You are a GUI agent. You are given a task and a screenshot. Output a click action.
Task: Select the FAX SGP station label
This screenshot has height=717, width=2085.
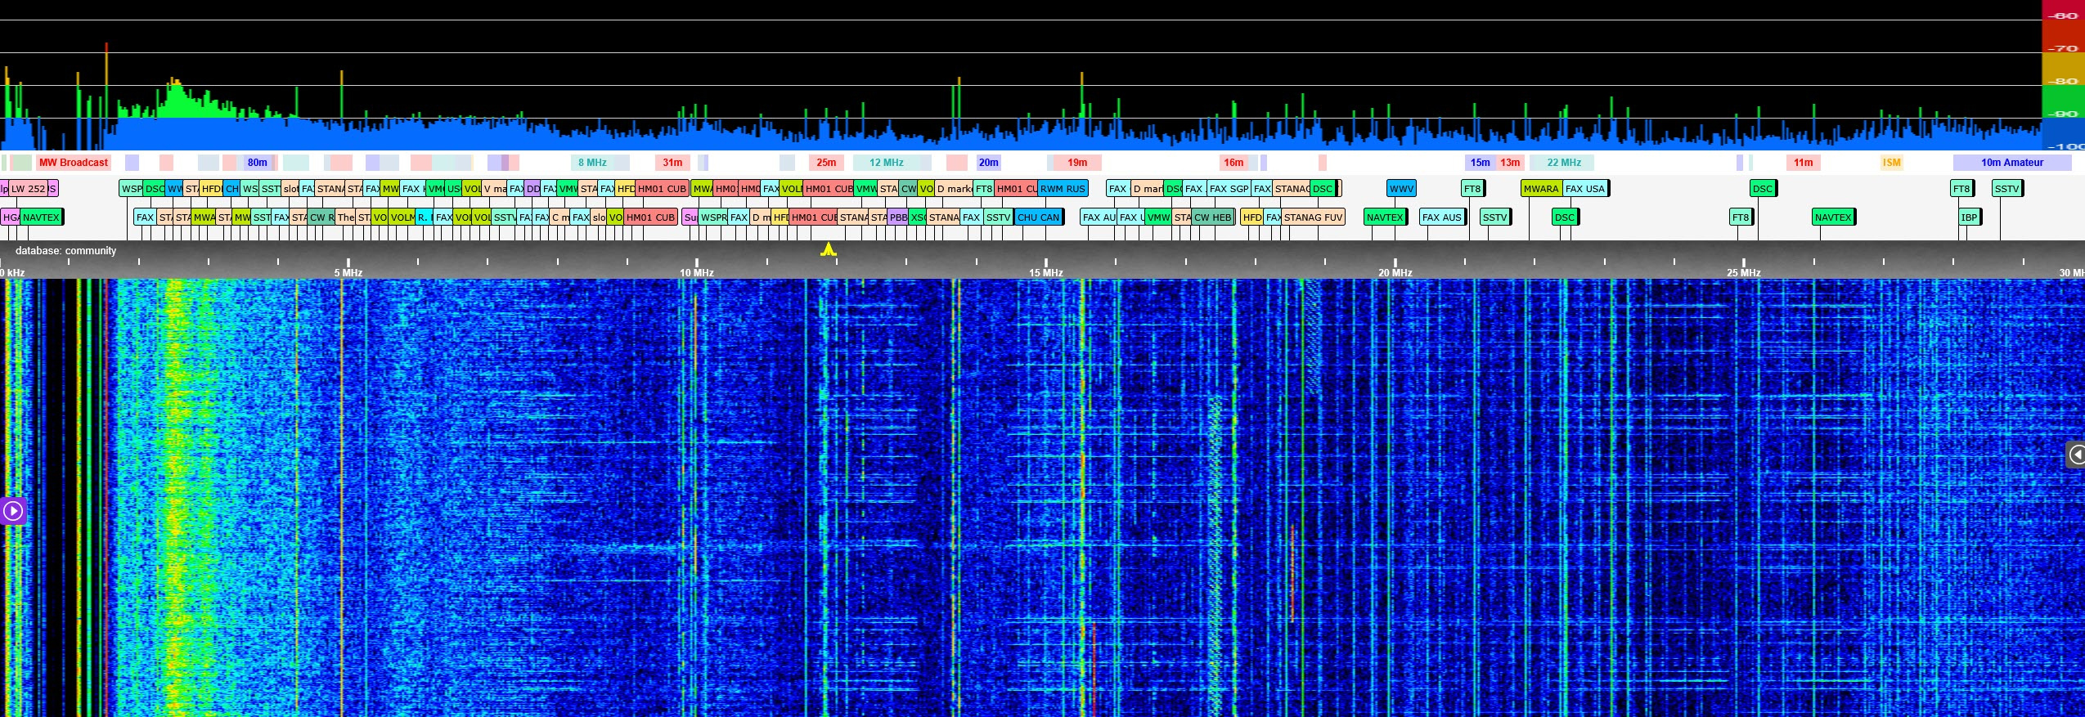click(x=1228, y=189)
